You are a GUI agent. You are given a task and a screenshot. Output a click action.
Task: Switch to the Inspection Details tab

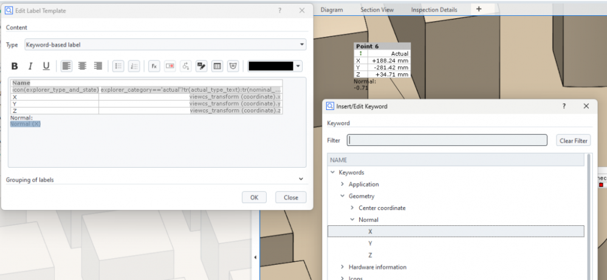(434, 10)
